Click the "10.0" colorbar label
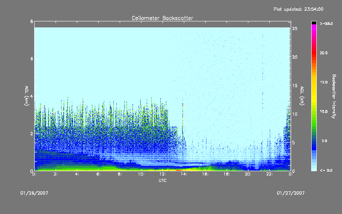This screenshot has height=214, width=342. coord(324,112)
